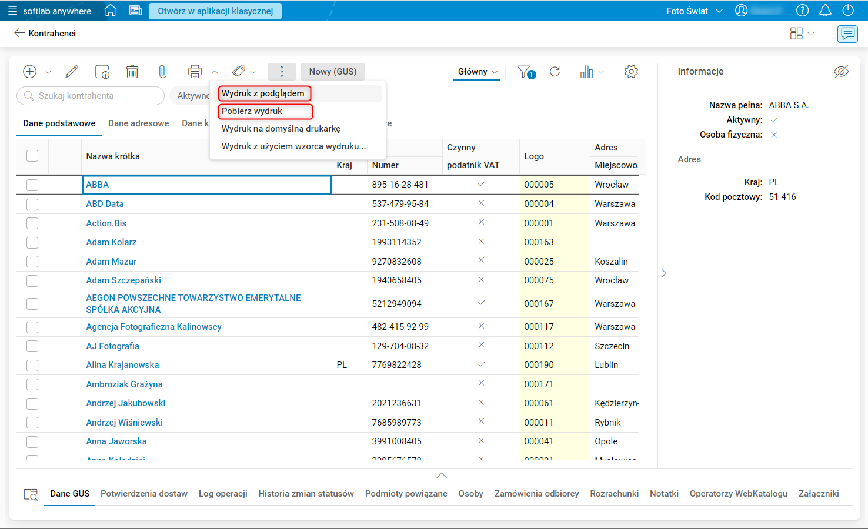Click the pencil edit icon

(72, 72)
